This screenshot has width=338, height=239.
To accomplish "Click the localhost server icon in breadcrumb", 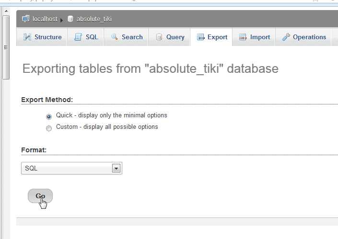I will point(26,19).
